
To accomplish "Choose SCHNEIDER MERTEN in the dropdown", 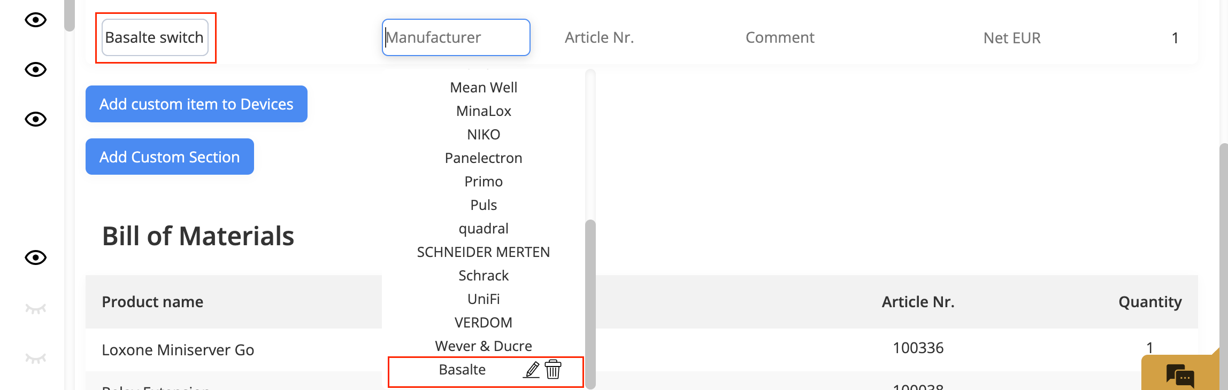I will (483, 252).
